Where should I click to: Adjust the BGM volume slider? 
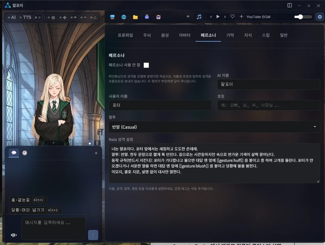click(303, 17)
